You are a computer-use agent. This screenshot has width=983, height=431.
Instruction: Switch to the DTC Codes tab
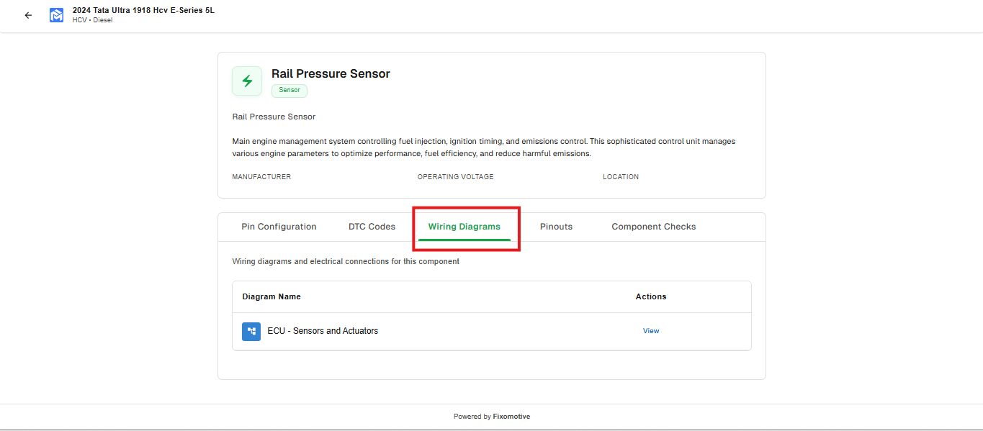click(372, 226)
